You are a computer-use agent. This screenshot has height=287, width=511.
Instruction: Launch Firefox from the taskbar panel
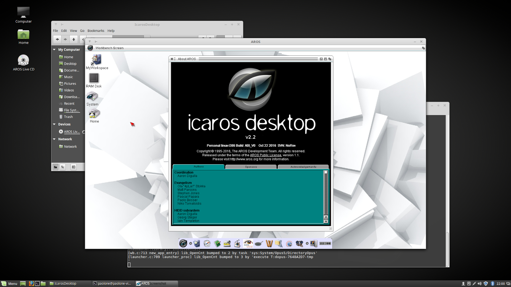pos(31,283)
